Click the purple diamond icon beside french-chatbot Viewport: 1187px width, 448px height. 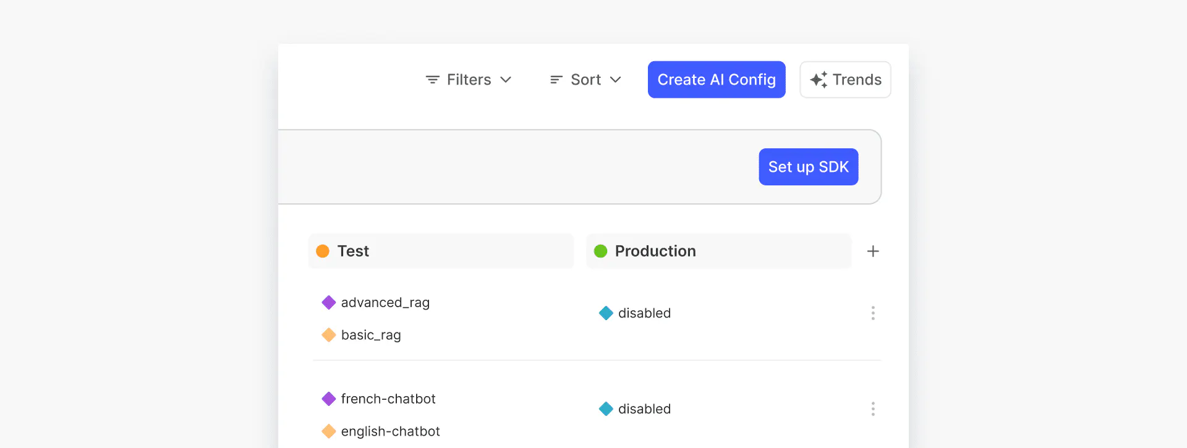point(329,399)
